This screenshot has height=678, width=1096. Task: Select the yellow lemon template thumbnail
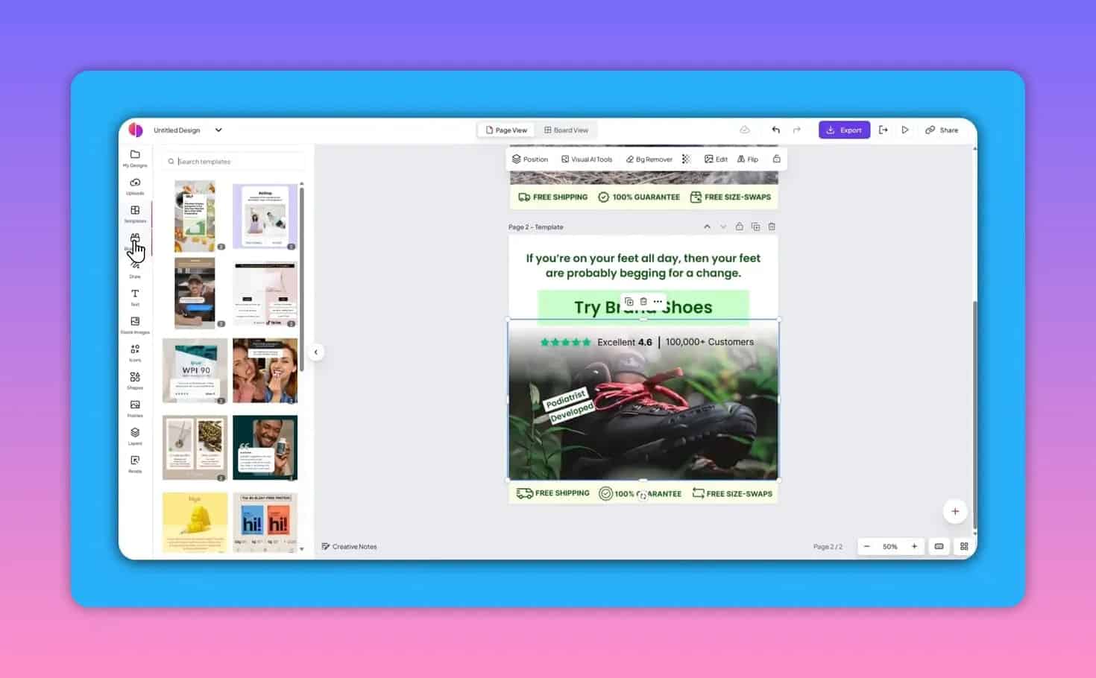(x=195, y=522)
